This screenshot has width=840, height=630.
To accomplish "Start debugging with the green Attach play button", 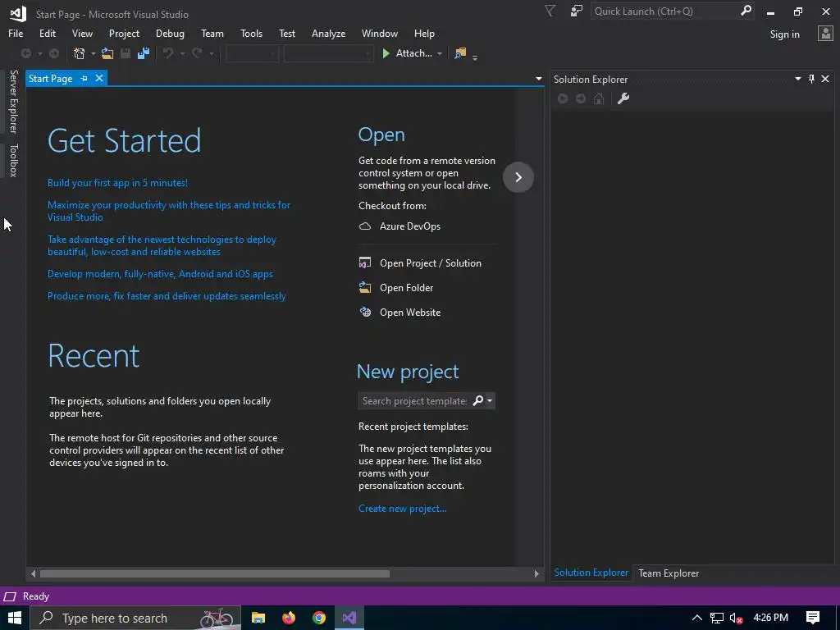I will (407, 53).
